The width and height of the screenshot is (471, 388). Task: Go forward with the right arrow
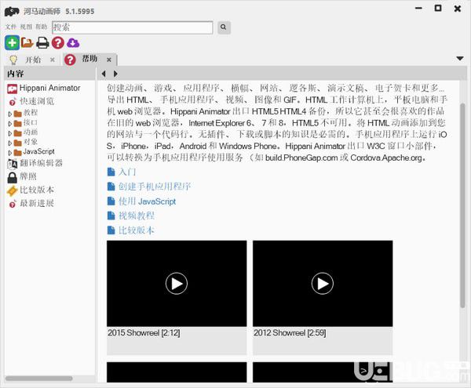click(115, 74)
